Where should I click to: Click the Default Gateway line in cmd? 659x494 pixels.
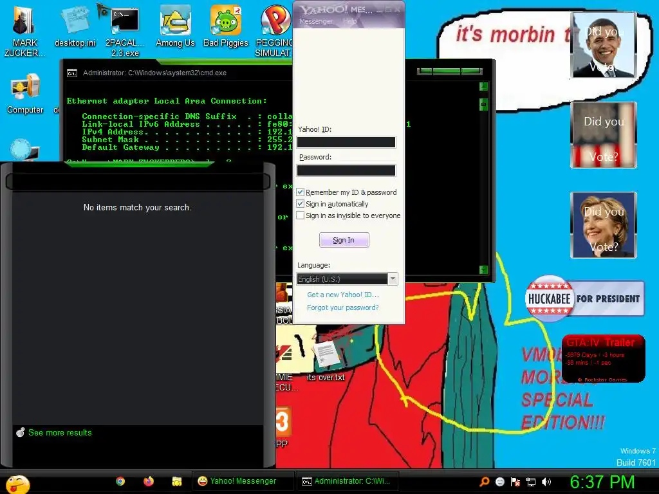(187, 147)
